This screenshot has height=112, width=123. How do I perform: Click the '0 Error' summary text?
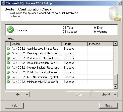(98, 28)
